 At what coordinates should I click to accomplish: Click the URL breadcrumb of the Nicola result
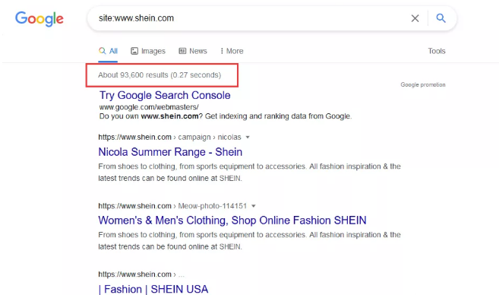click(x=169, y=138)
